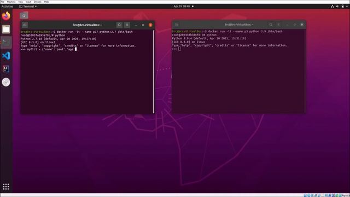Open the Files app in dock
Screen dimensions: 350x197
[6, 29]
